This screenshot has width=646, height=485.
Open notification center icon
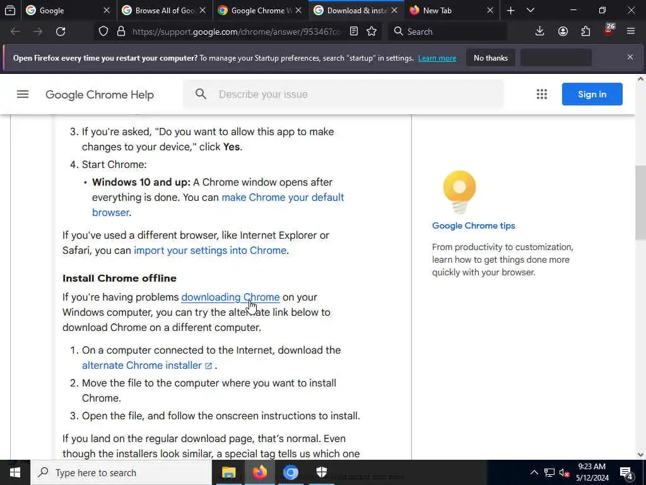[x=626, y=472]
